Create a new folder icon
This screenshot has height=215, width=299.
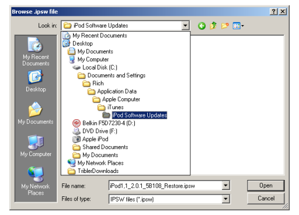(225, 26)
